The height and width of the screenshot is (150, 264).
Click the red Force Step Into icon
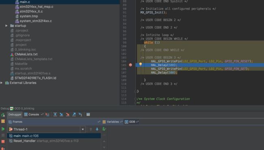tap(68, 115)
